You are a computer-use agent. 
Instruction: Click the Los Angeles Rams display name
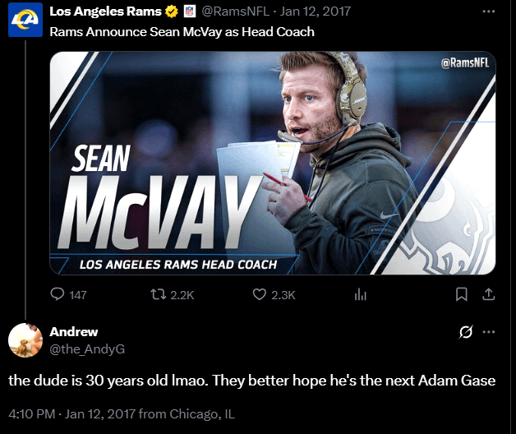[x=105, y=12]
